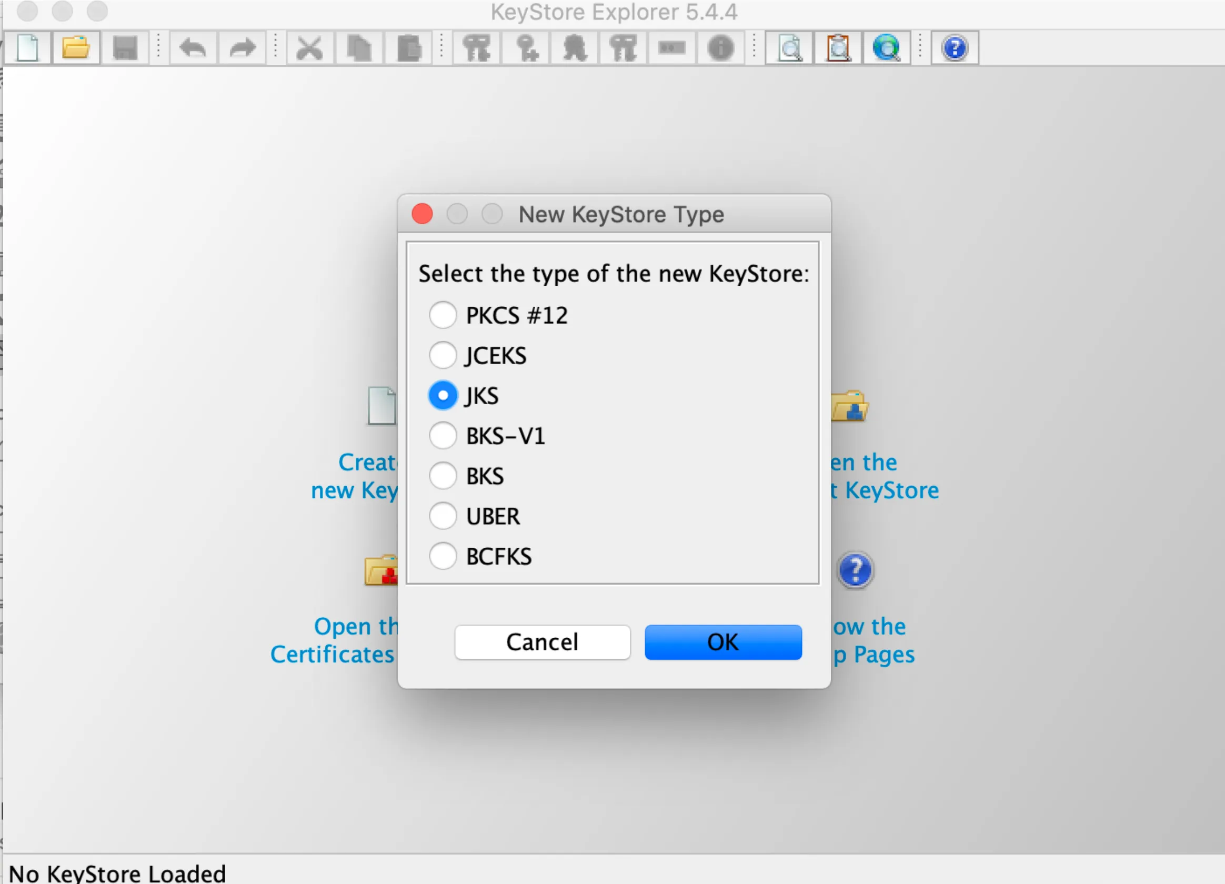Click the Redo arrow toolbar icon
The width and height of the screenshot is (1225, 884).
pos(242,48)
